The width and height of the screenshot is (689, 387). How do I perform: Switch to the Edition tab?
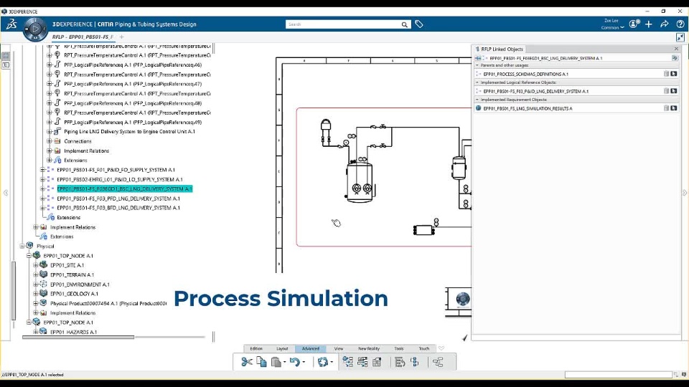tap(256, 348)
